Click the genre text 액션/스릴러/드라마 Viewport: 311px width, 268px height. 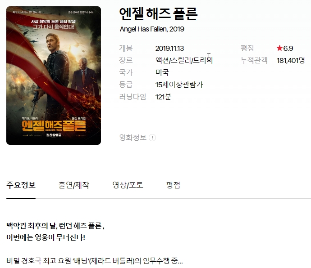184,60
